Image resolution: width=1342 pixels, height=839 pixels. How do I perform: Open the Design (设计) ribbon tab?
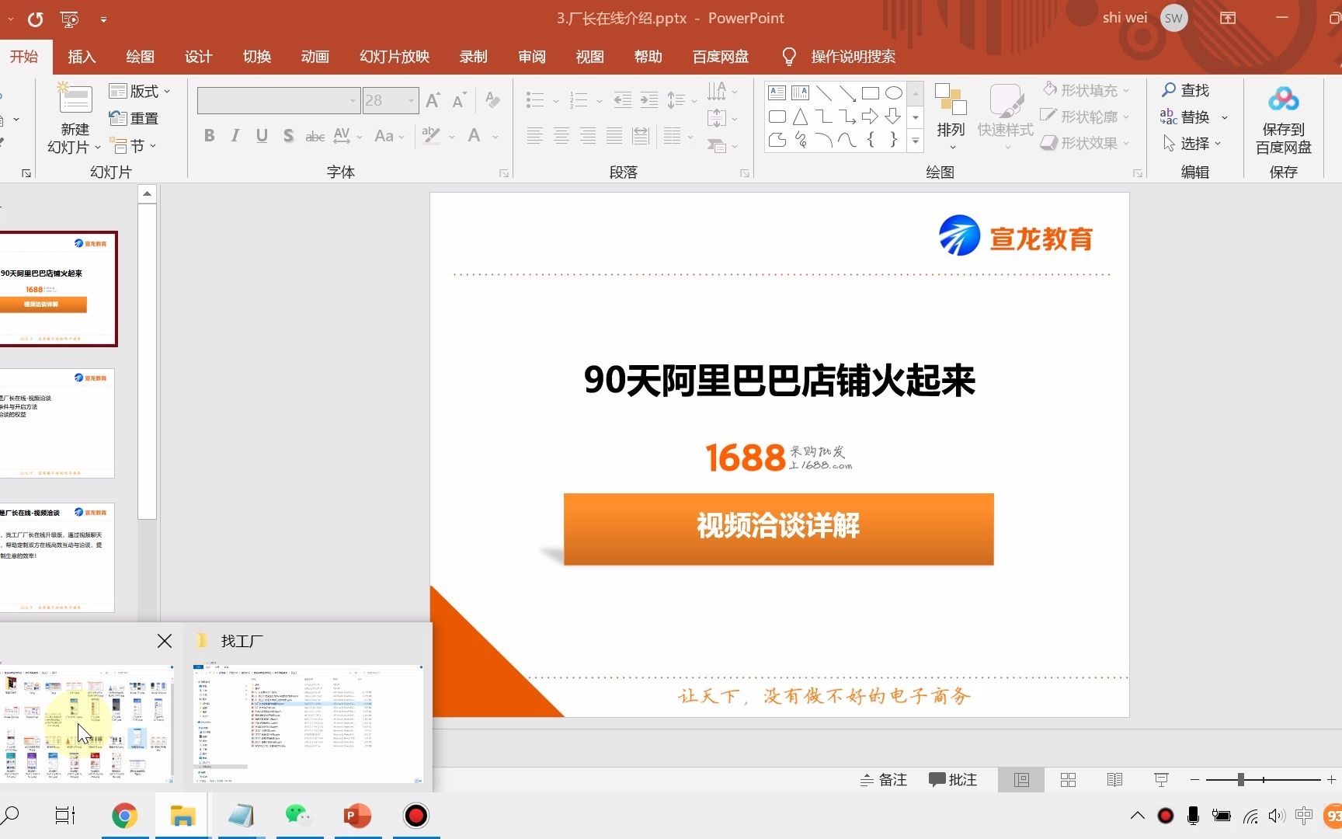coord(198,56)
